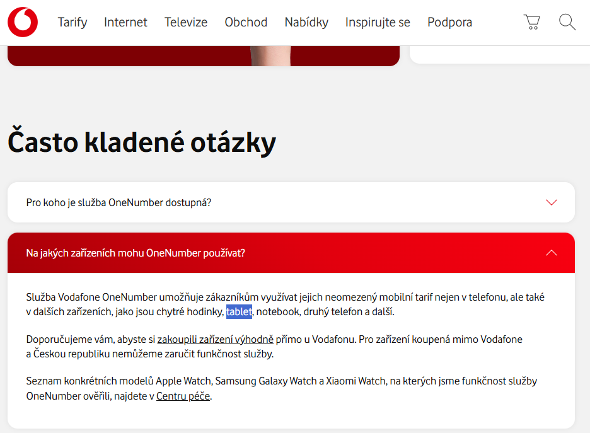Open the 'Centru péče' link

coord(183,396)
